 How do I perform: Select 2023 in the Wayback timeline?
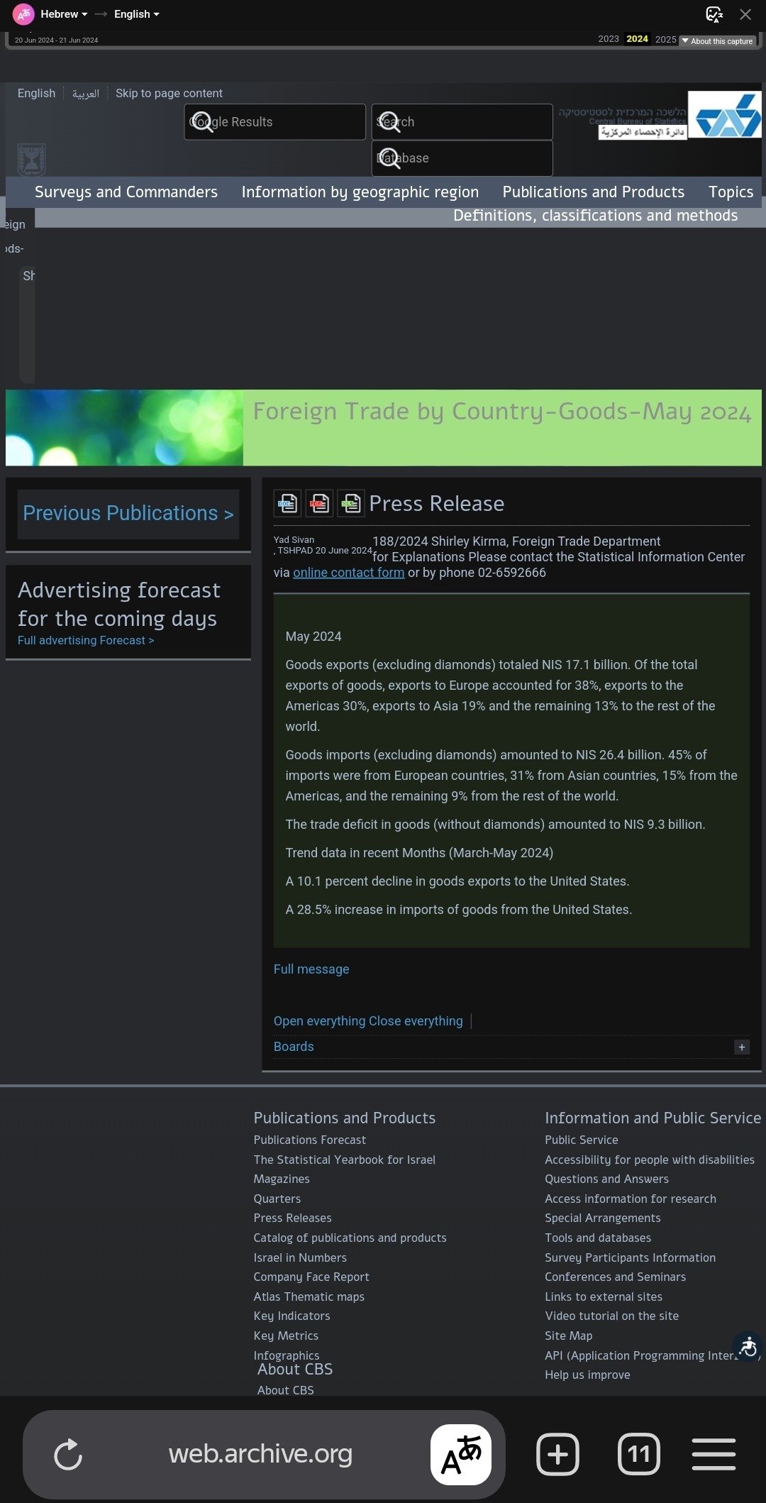608,39
